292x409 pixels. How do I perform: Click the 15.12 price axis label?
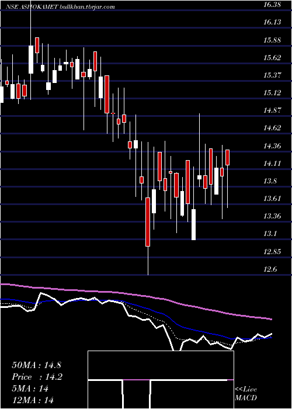point(272,92)
